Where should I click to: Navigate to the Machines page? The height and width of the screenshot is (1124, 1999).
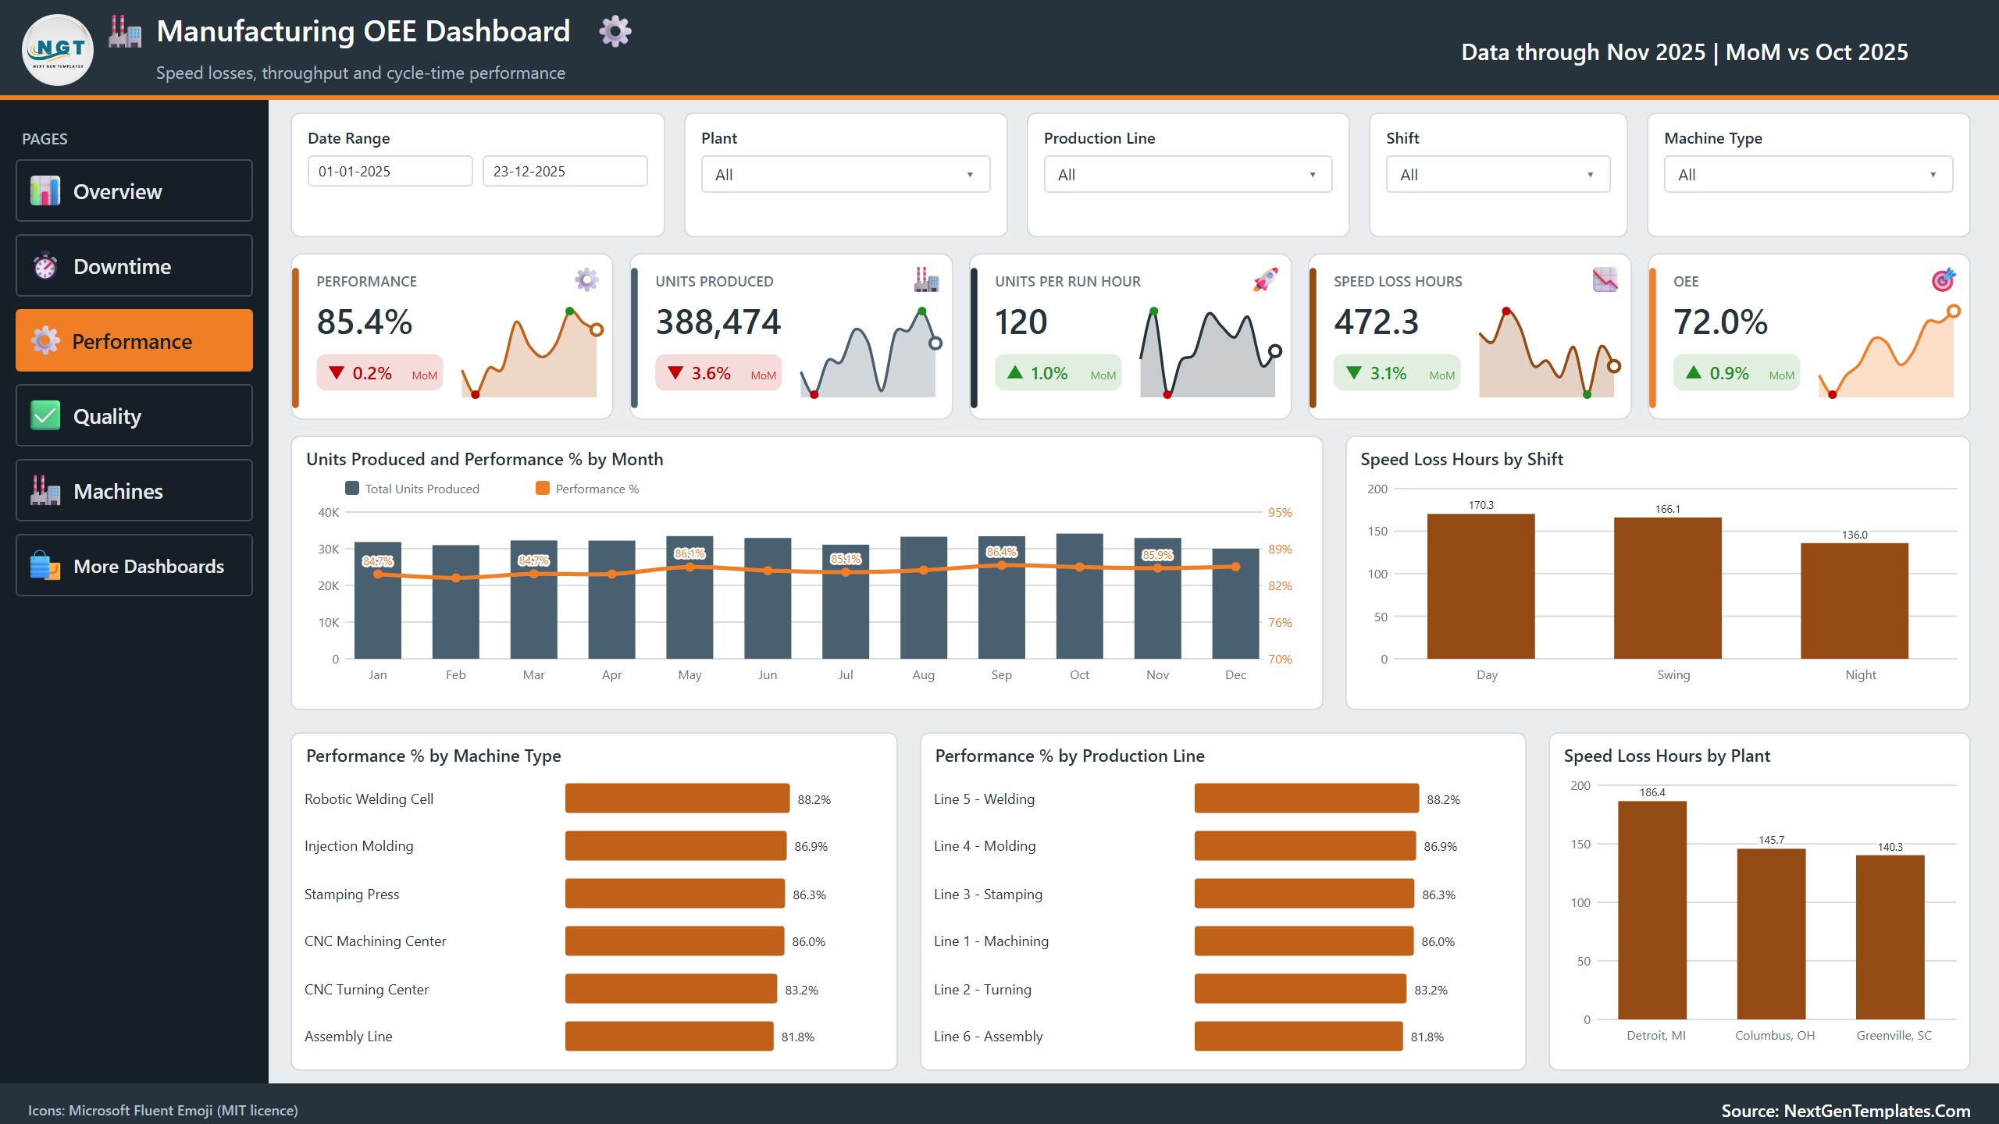click(x=134, y=490)
